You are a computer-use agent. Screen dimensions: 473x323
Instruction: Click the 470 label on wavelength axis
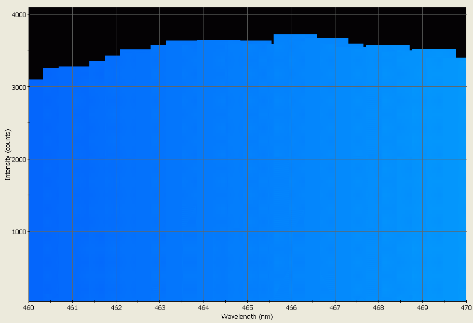click(x=465, y=308)
